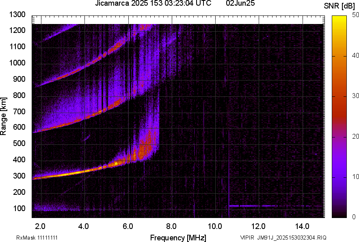
Task: Click the range tick label '400'
Action: click(19, 159)
